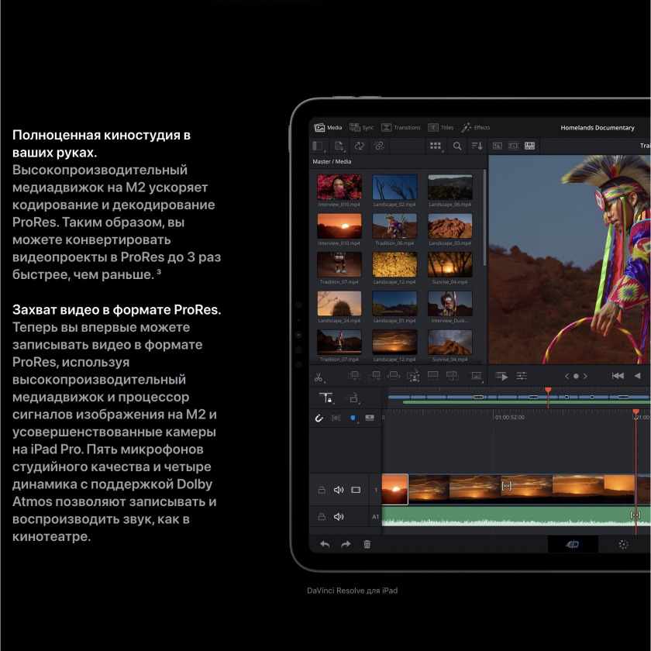This screenshot has width=651, height=651.
Task: Click the redo arrow
Action: pyautogui.click(x=346, y=544)
